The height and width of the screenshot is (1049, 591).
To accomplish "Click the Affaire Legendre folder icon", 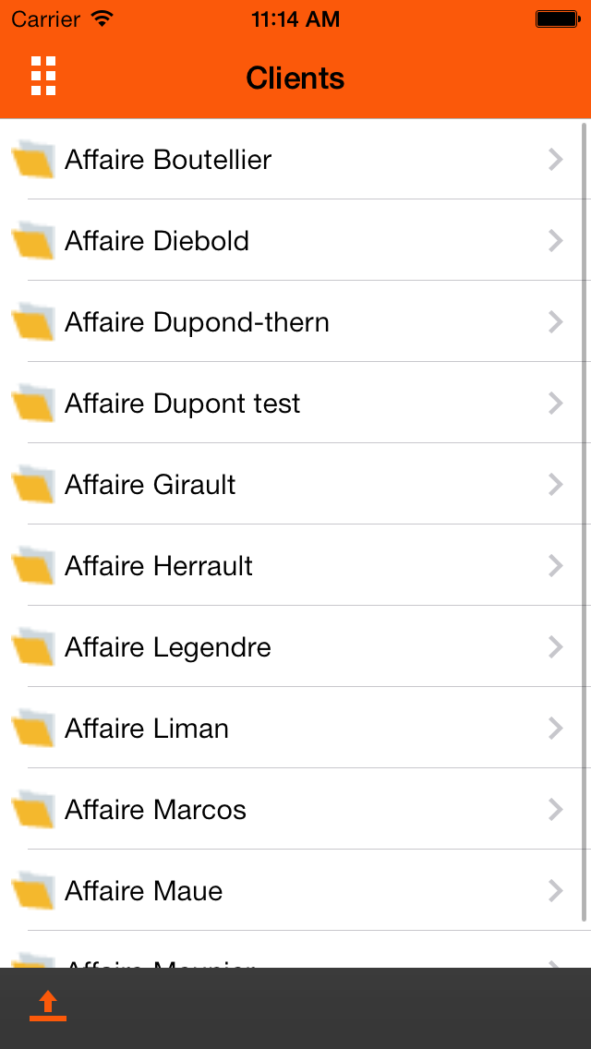I will click(x=33, y=647).
